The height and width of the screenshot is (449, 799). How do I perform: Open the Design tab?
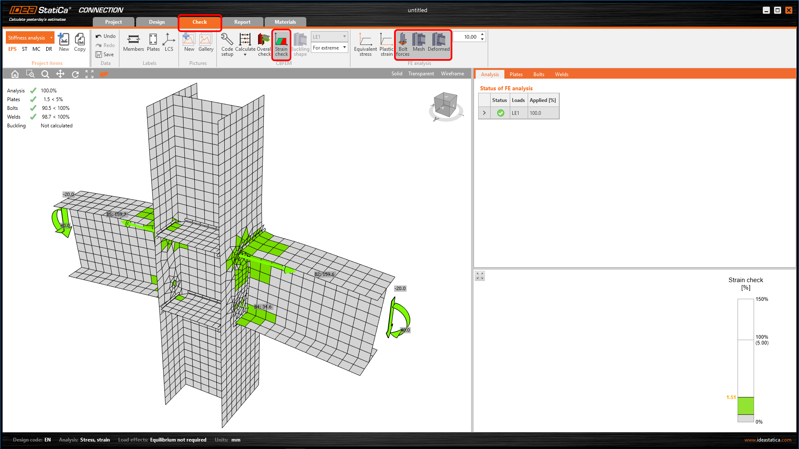[157, 22]
